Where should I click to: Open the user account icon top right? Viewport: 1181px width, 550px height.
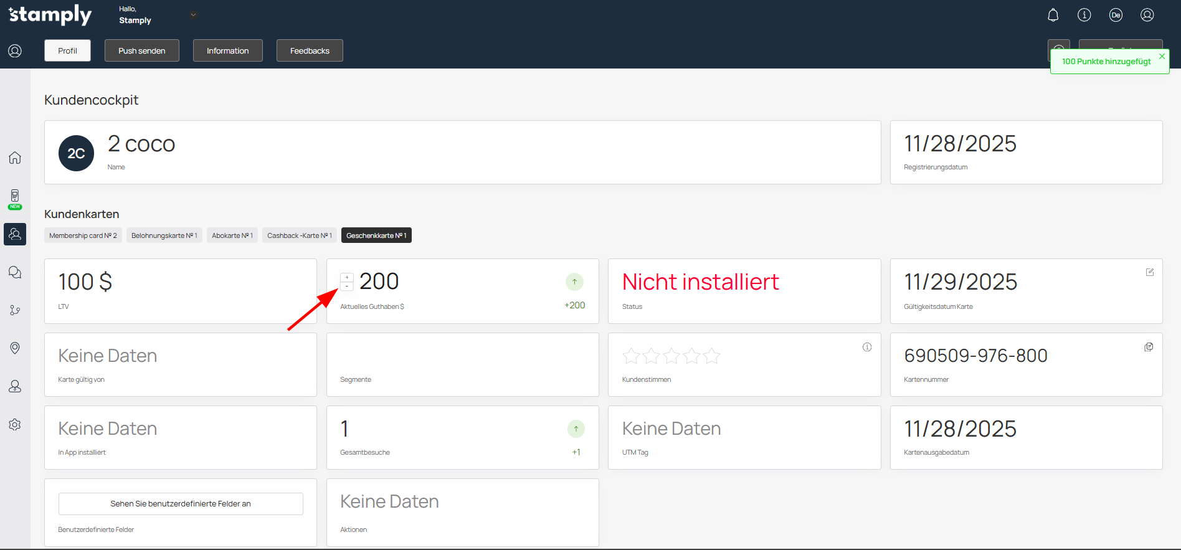(1147, 15)
